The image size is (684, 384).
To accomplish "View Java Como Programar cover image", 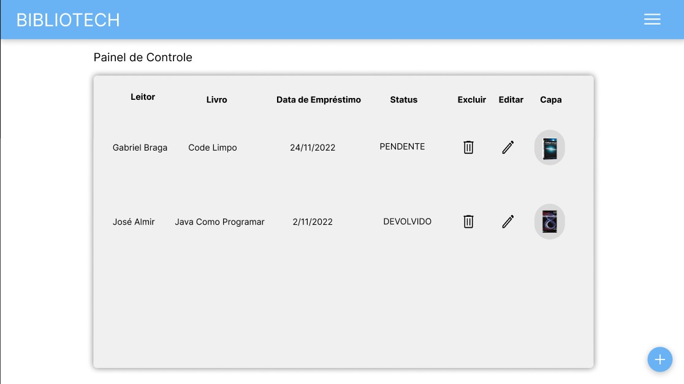I will point(549,221).
